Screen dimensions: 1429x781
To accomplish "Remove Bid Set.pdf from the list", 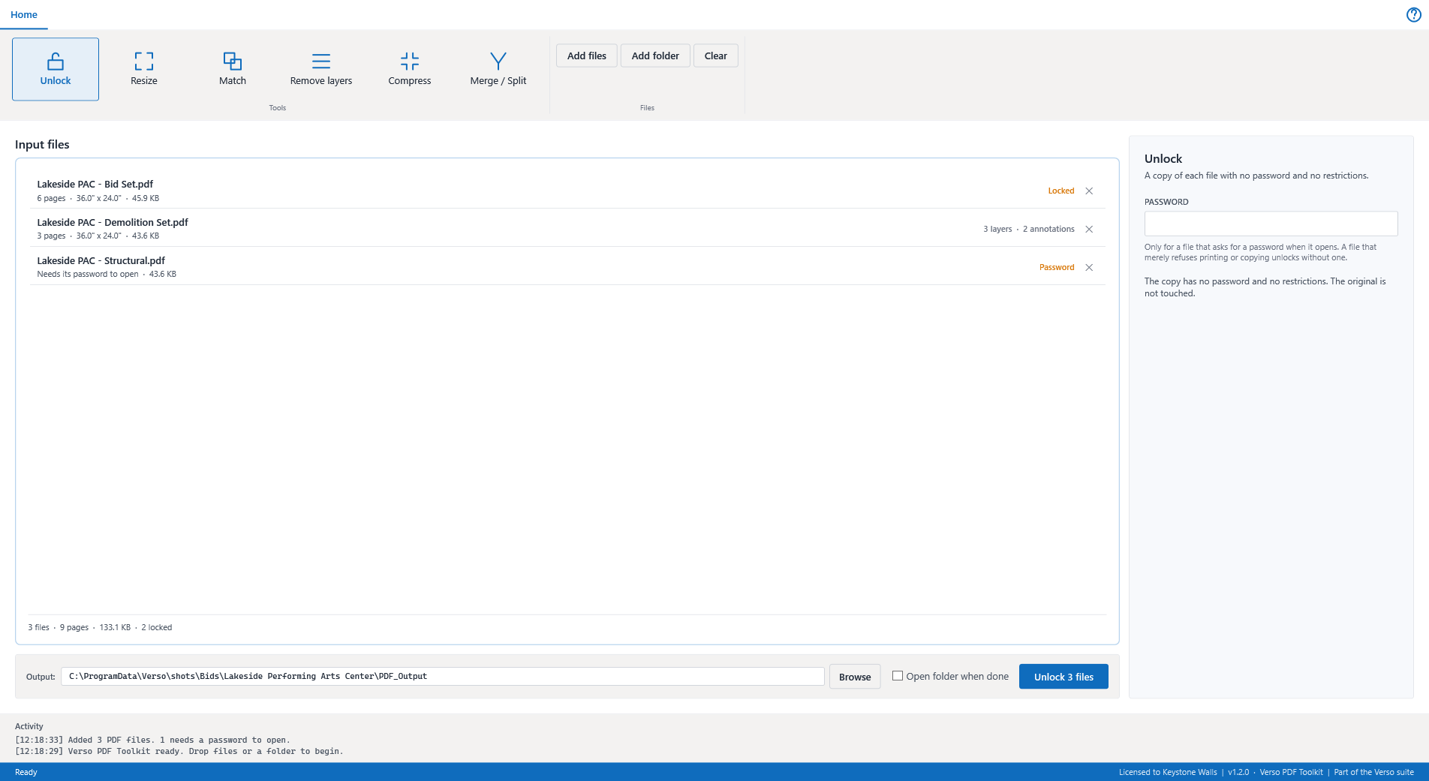I will pyautogui.click(x=1089, y=191).
